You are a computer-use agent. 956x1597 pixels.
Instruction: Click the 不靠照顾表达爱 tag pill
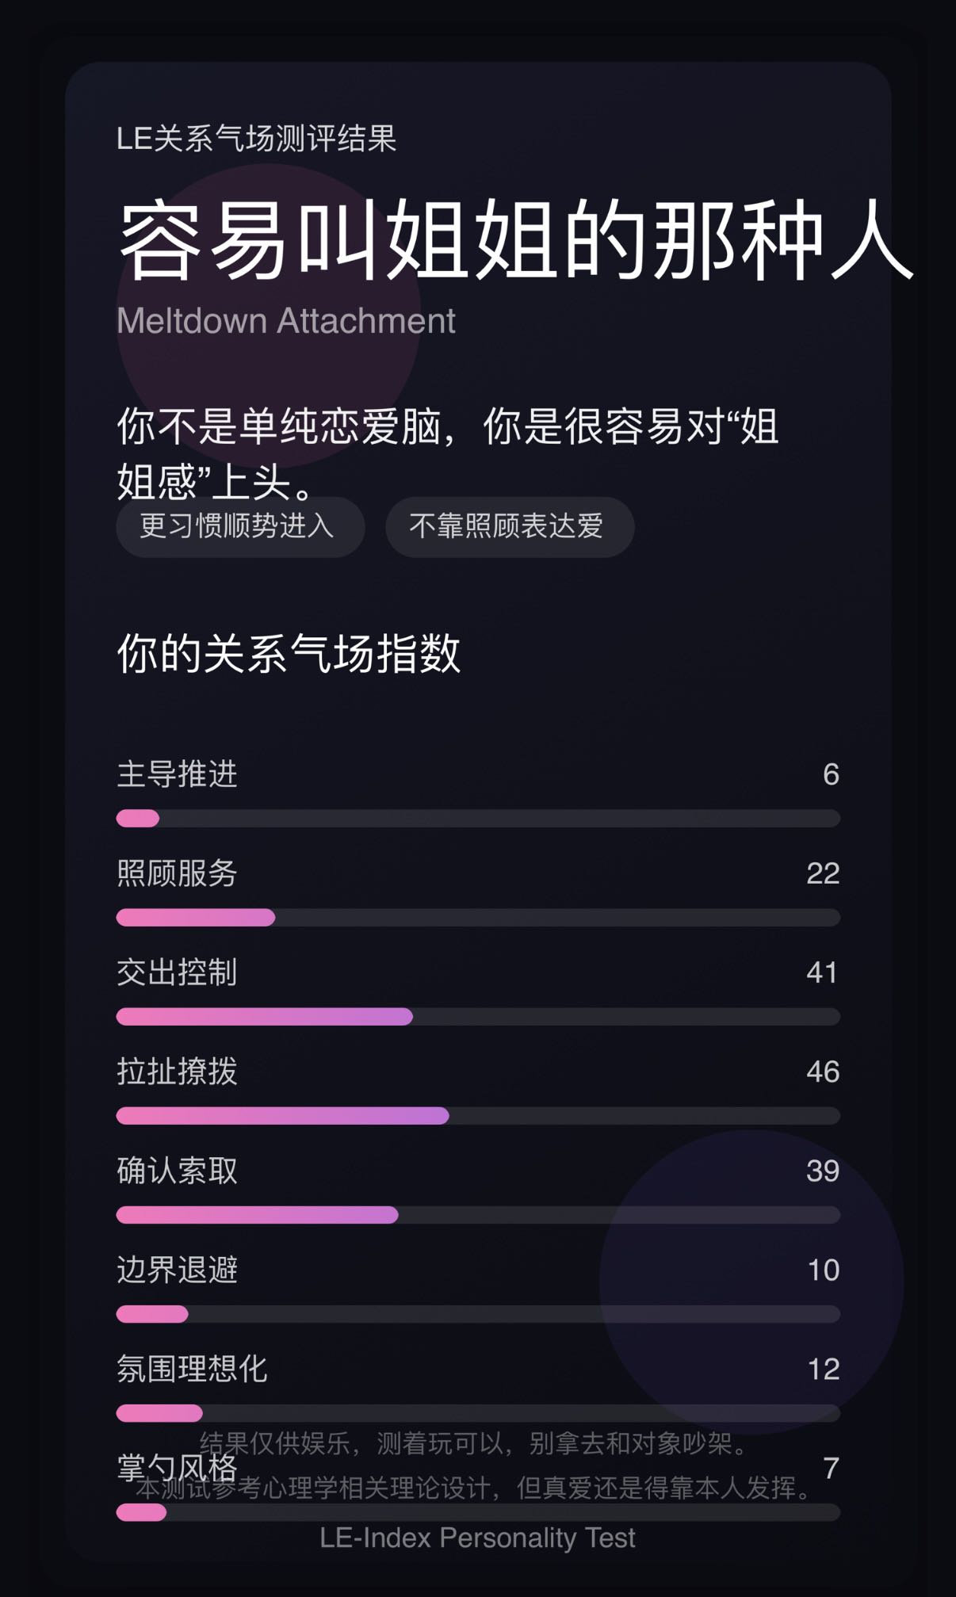[510, 526]
